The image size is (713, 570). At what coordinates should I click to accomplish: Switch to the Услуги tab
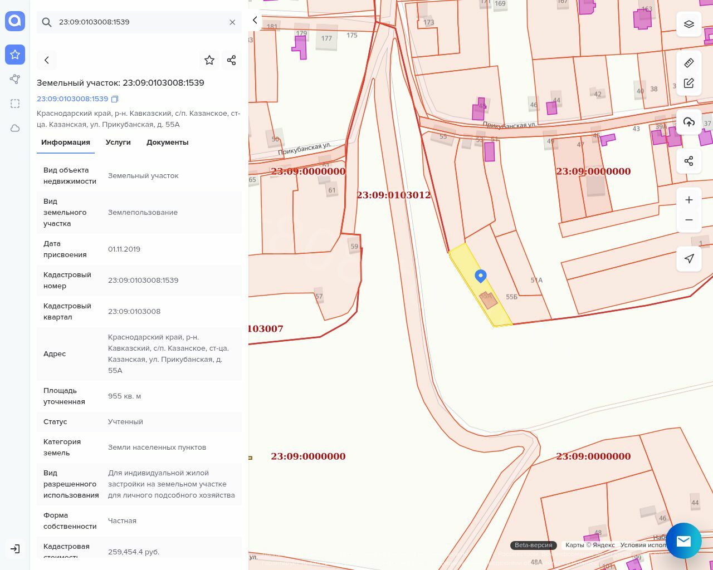(118, 142)
